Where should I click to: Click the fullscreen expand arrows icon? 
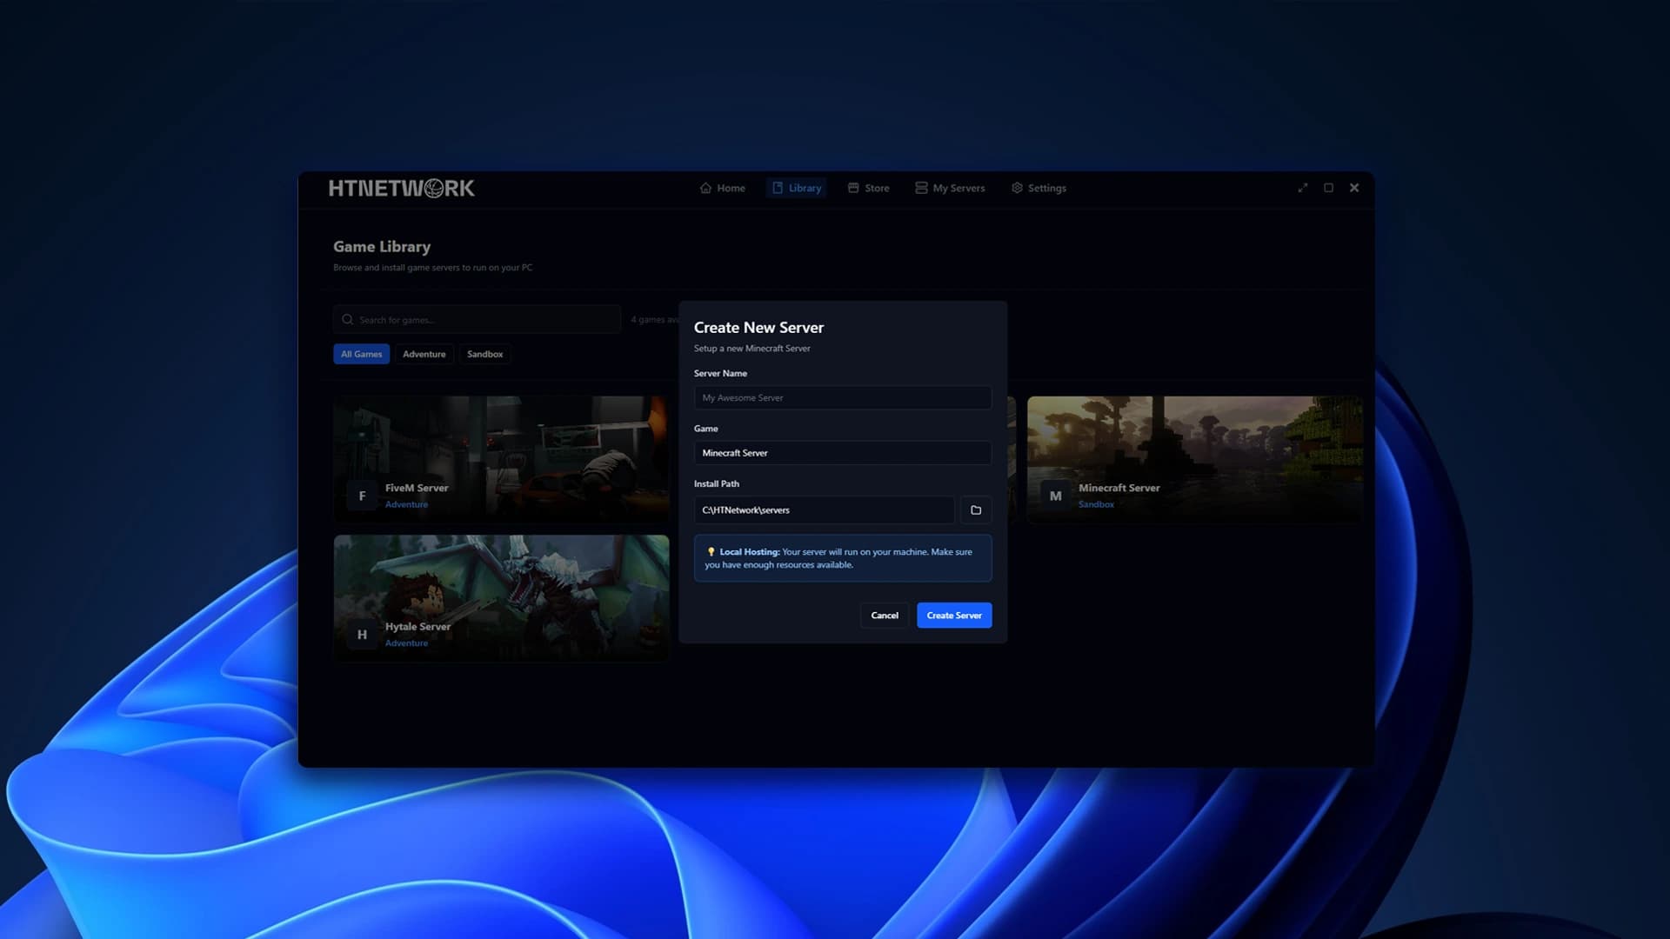click(1302, 187)
